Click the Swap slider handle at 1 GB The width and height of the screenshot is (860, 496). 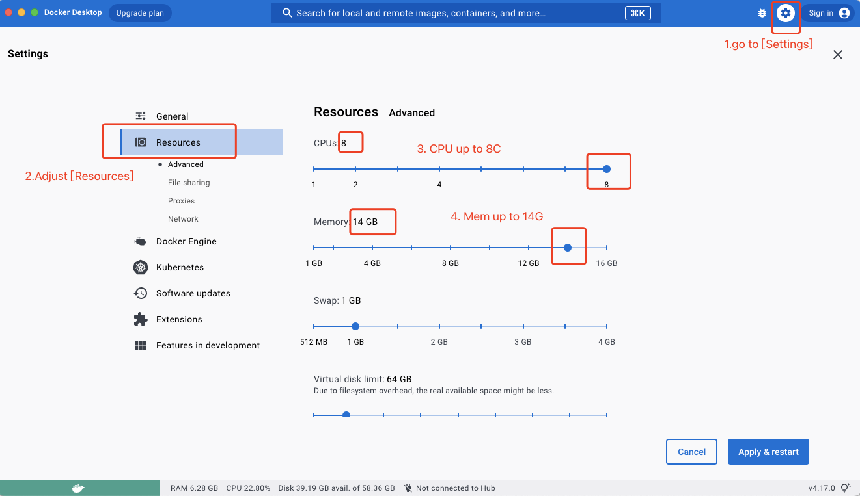coord(355,326)
